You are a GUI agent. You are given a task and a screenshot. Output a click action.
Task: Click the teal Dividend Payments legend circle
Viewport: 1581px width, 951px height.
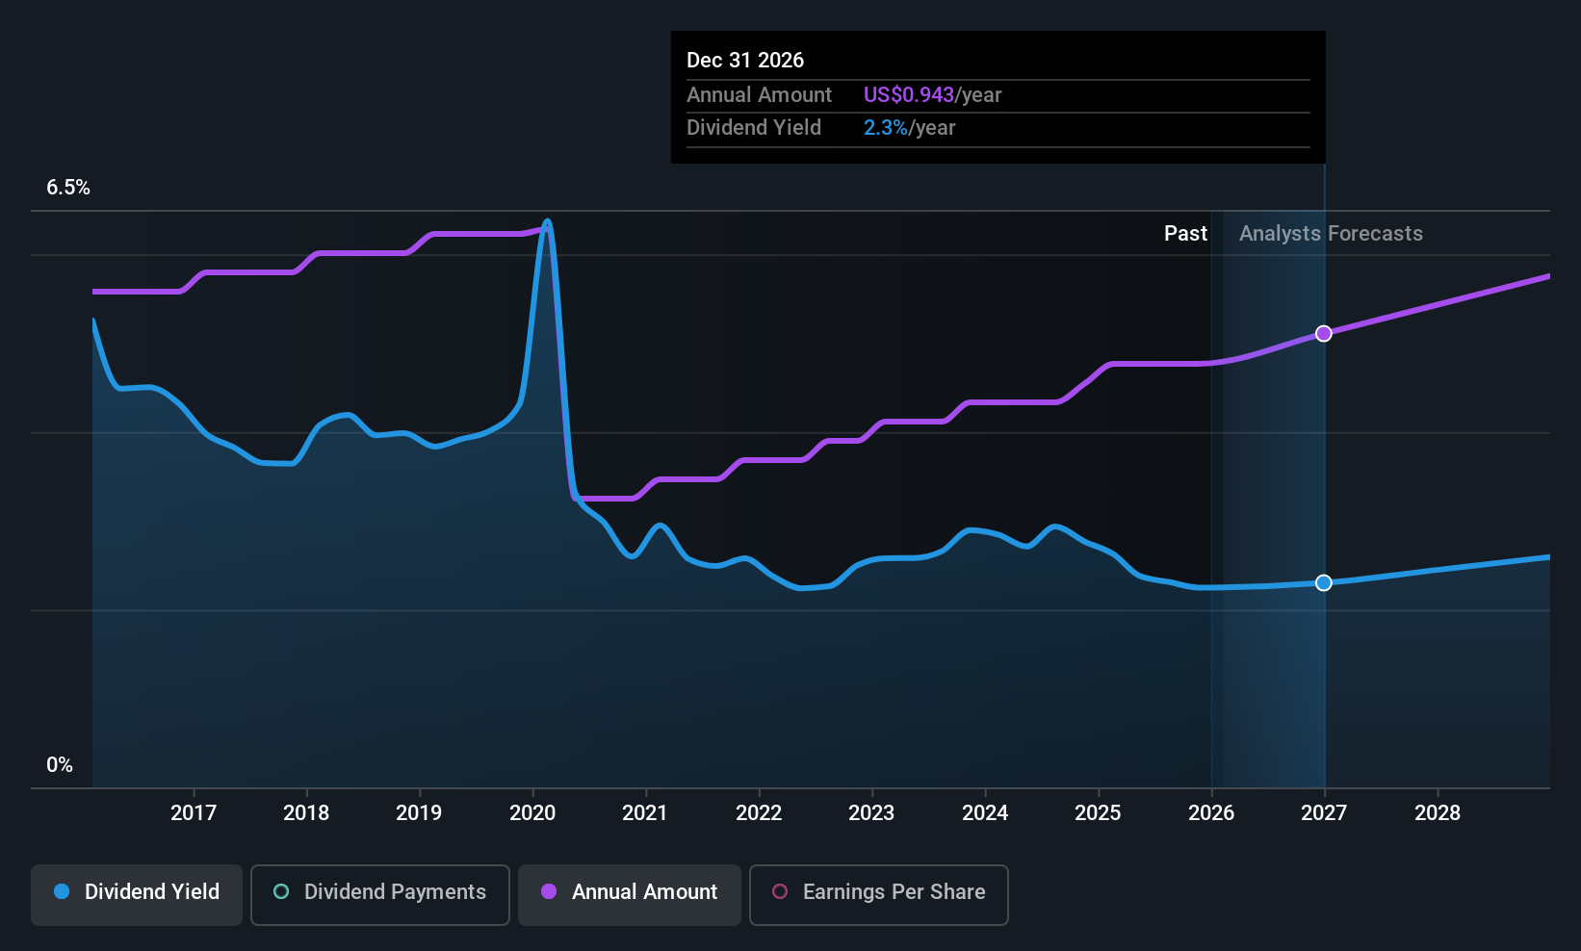[281, 891]
